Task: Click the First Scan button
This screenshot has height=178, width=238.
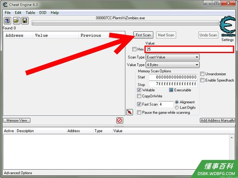Action: coord(143,35)
